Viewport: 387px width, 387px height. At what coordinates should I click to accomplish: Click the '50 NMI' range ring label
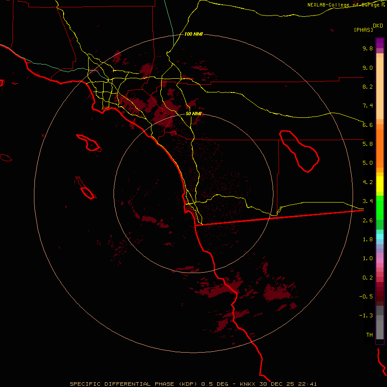pyautogui.click(x=193, y=114)
